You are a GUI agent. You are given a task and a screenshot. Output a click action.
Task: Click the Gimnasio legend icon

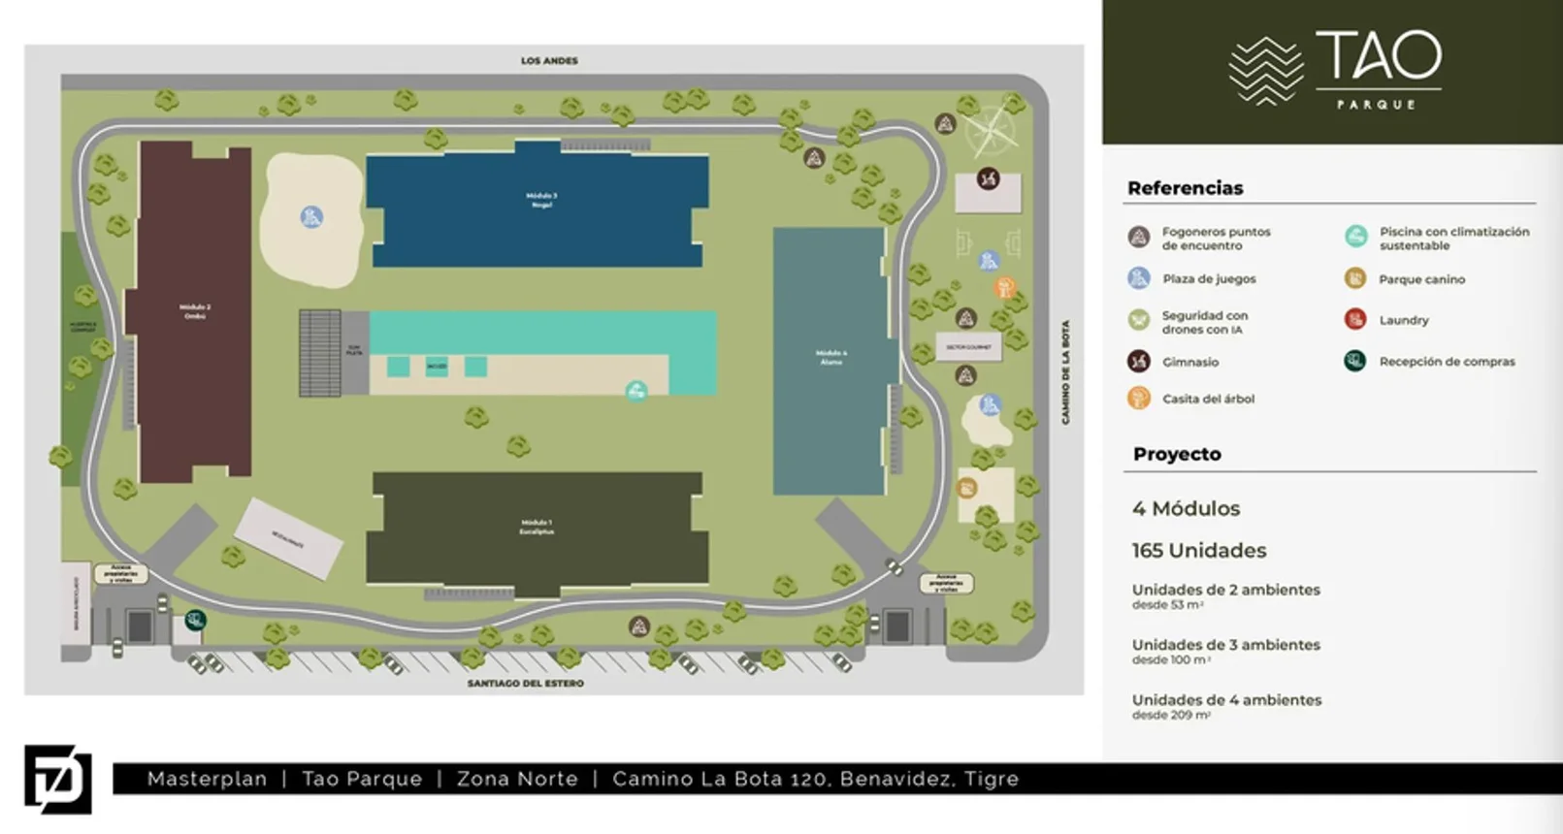tap(1139, 361)
